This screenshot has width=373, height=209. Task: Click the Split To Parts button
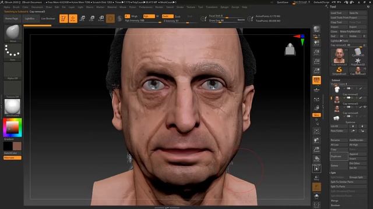click(x=349, y=186)
